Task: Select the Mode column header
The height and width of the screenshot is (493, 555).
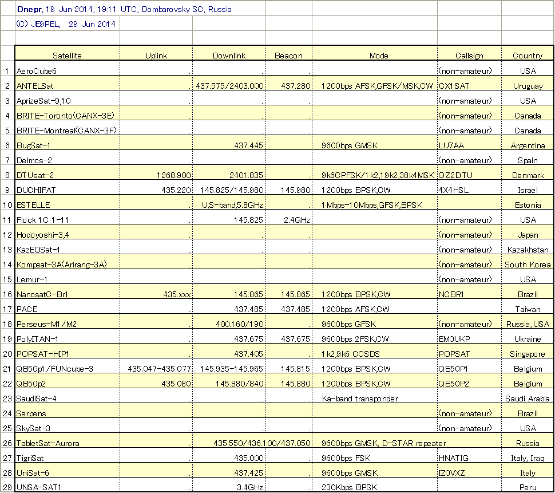Action: point(375,53)
